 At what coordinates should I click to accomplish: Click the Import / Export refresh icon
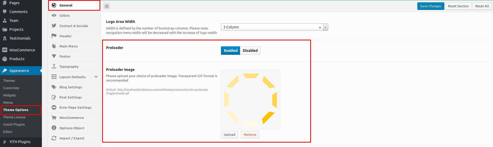54,138
